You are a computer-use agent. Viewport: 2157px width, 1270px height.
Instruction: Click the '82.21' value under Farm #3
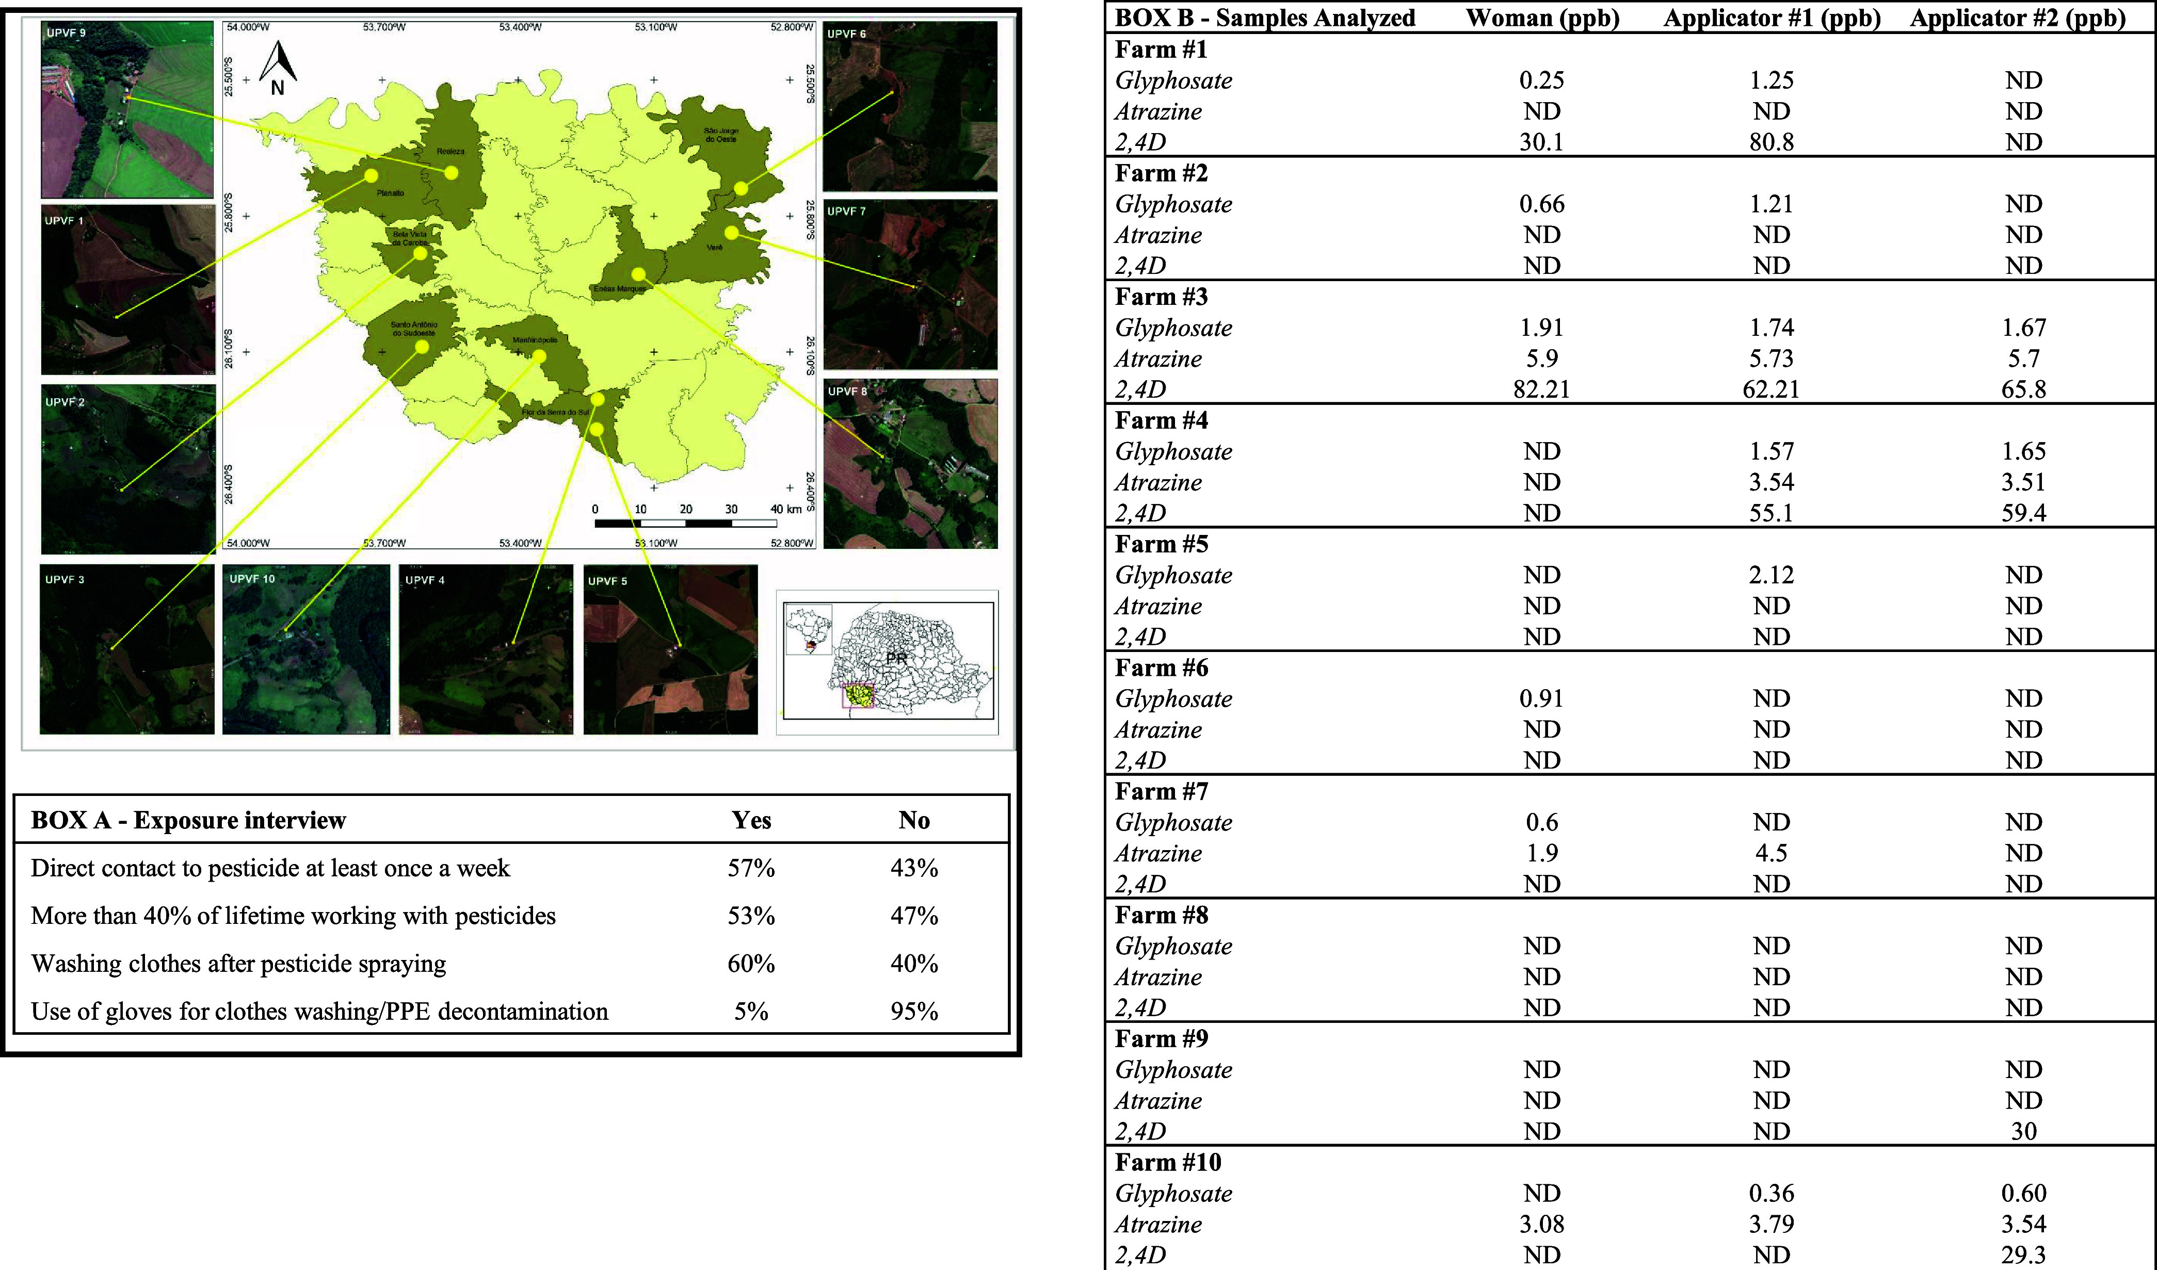click(x=1541, y=389)
